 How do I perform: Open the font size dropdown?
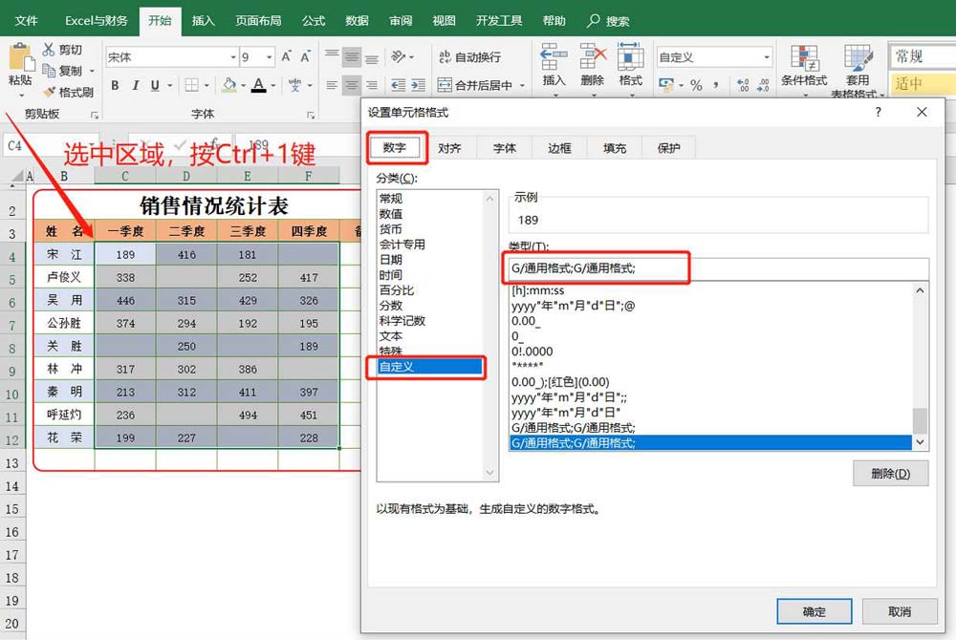269,57
